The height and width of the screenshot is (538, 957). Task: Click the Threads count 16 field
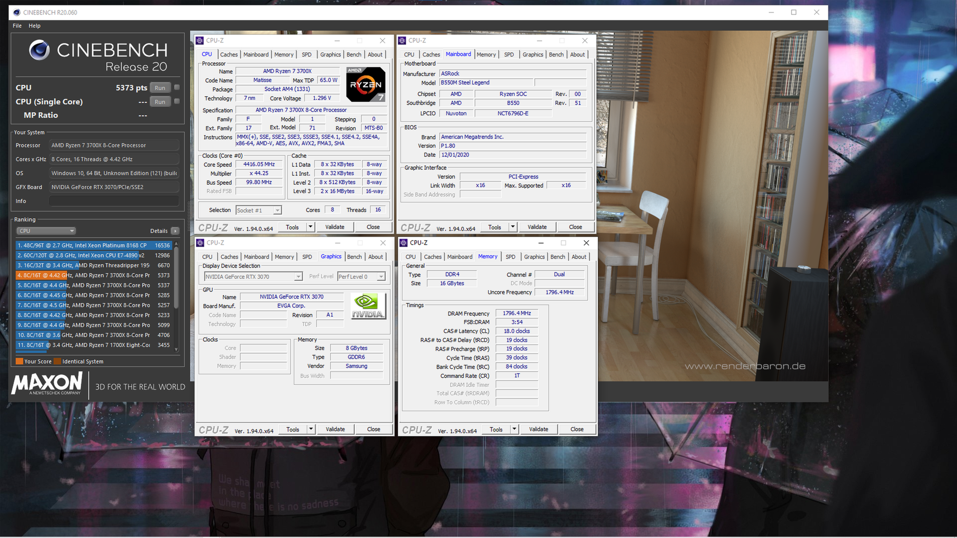378,210
